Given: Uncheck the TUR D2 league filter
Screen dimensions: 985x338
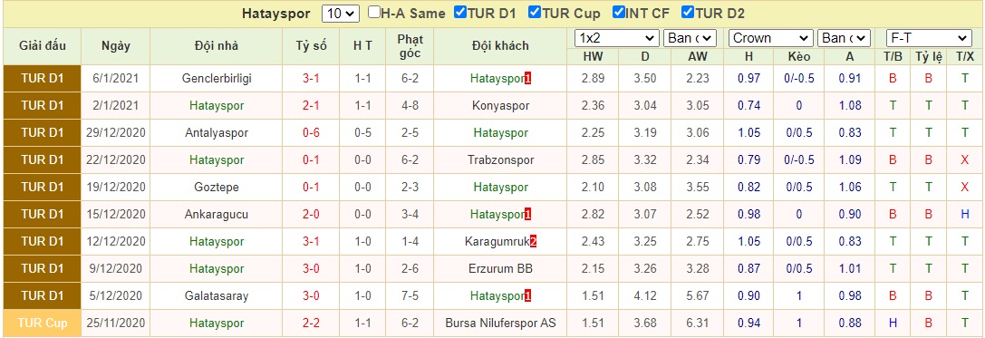Looking at the screenshot, I should [x=687, y=13].
